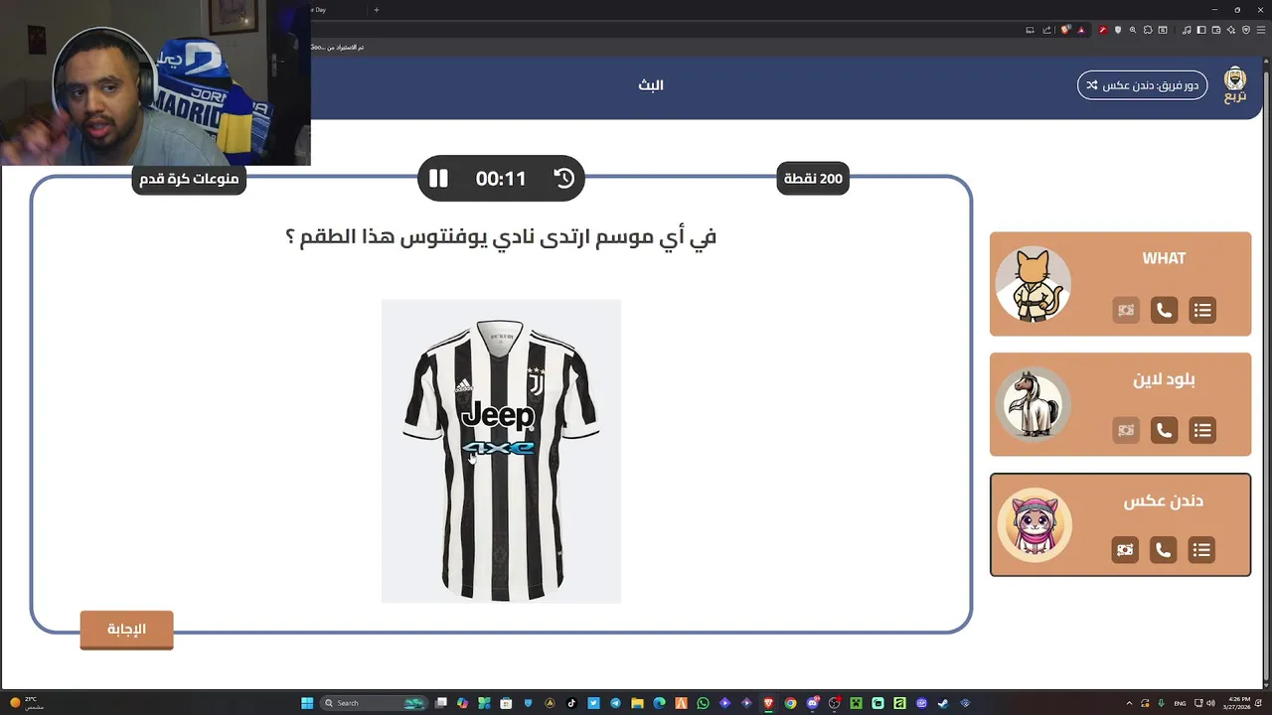
Task: Click the red extension icon in toolbar
Action: pyautogui.click(x=1103, y=30)
